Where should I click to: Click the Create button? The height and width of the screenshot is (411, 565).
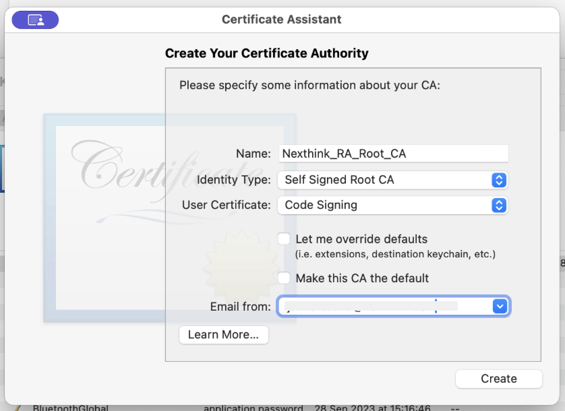tap(499, 379)
